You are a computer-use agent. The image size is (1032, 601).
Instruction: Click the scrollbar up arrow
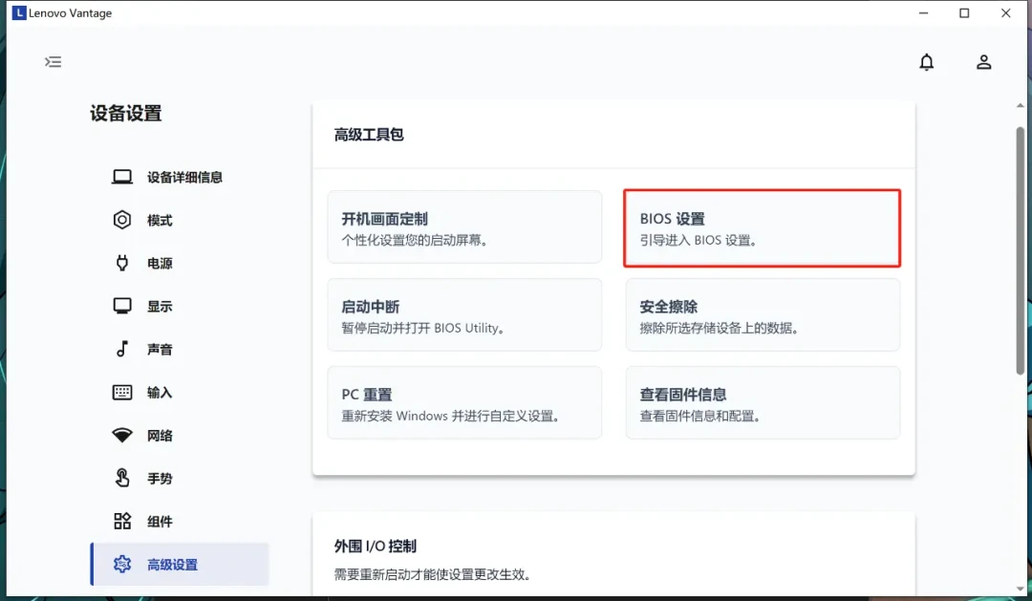coord(1021,105)
